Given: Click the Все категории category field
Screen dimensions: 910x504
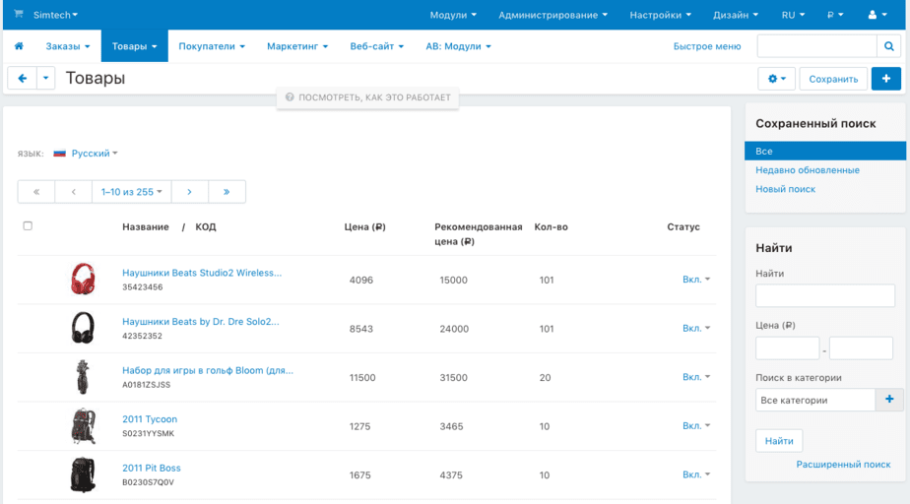Looking at the screenshot, I should (x=815, y=400).
